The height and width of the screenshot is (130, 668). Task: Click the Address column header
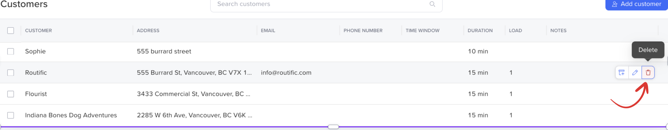point(148,30)
